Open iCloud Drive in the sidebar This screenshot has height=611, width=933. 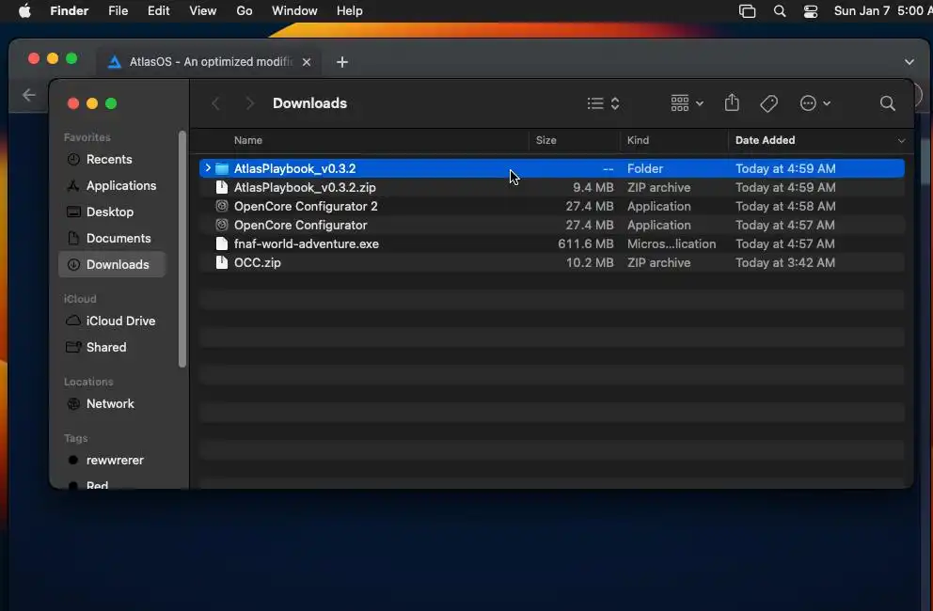click(112, 321)
